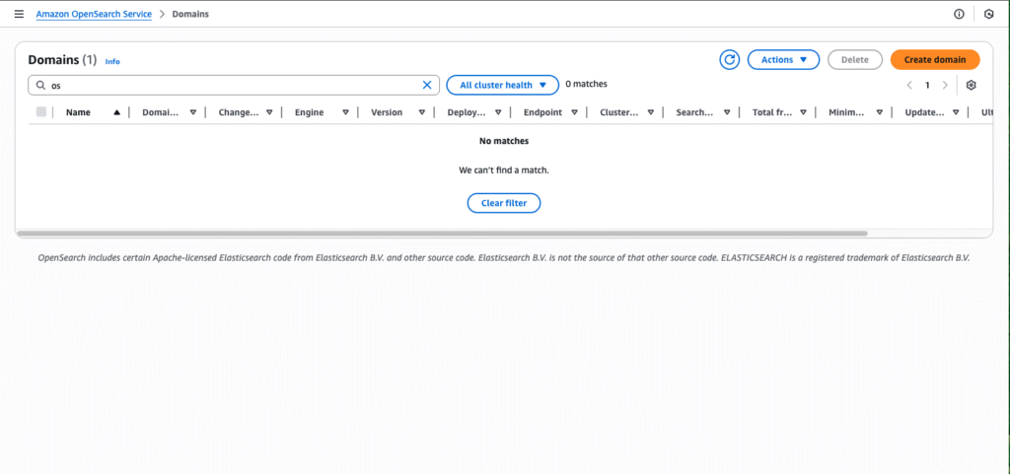Open the hamburger navigation menu
1010x474 pixels.
click(x=19, y=15)
